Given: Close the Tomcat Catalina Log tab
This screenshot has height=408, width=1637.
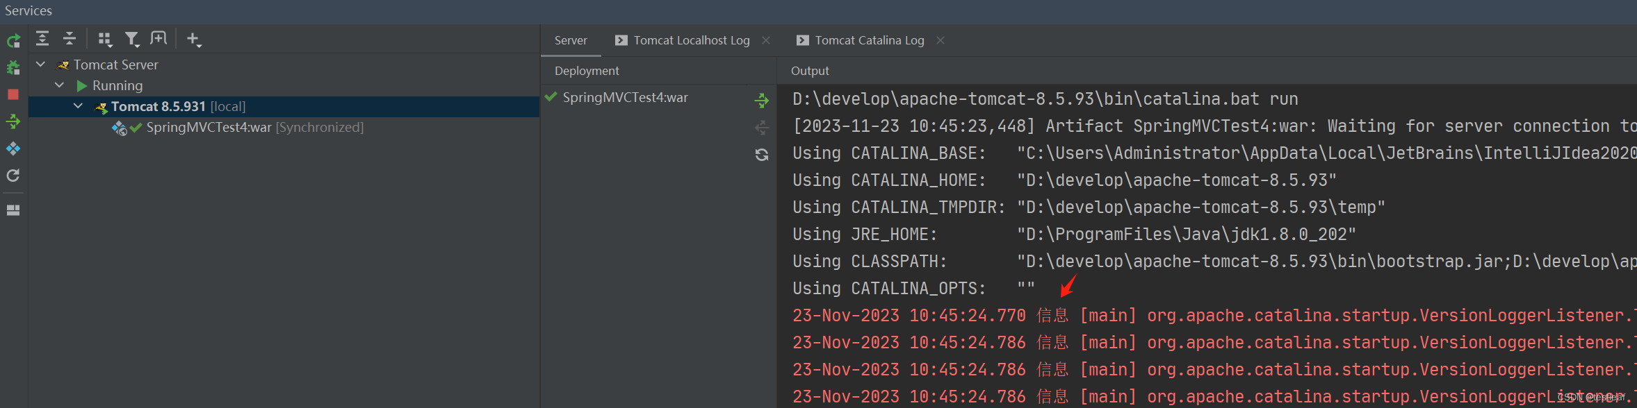Looking at the screenshot, I should 940,40.
